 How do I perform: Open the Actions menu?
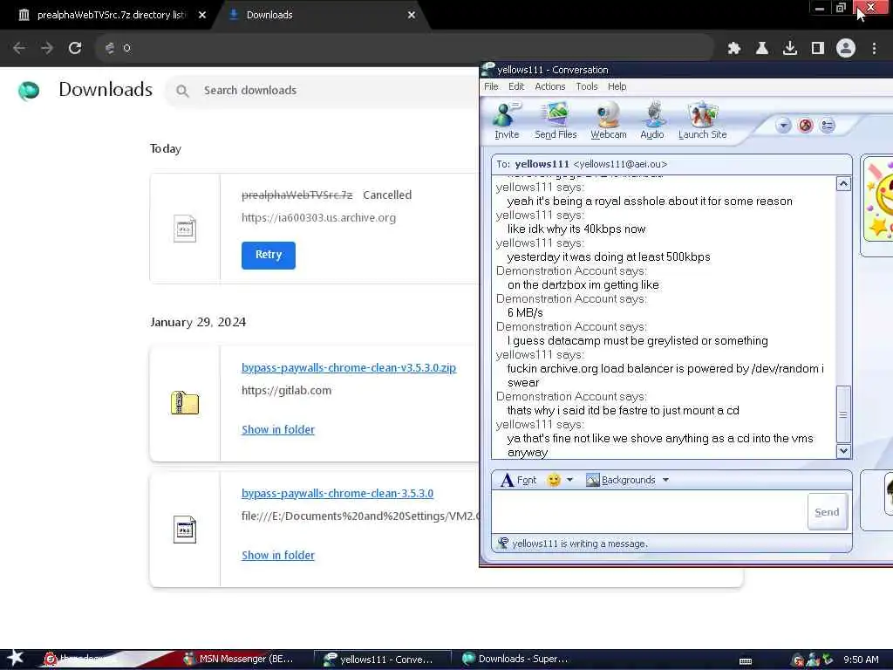(x=549, y=86)
